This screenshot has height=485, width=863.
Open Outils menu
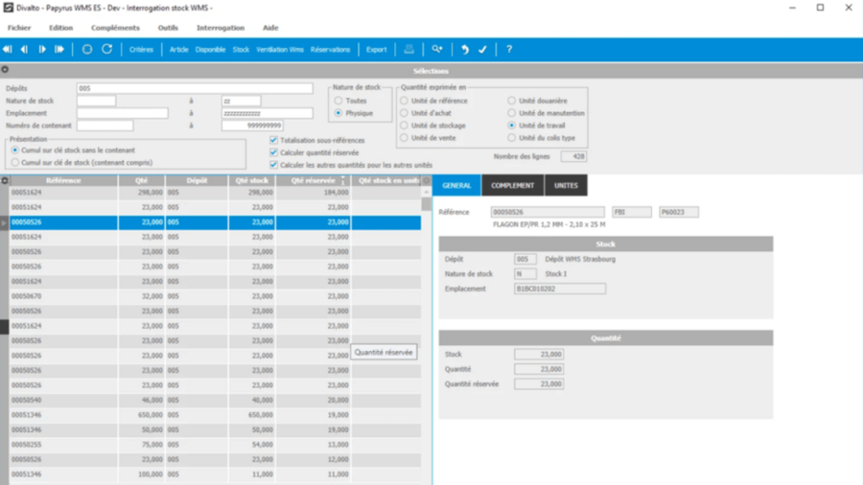coord(168,28)
